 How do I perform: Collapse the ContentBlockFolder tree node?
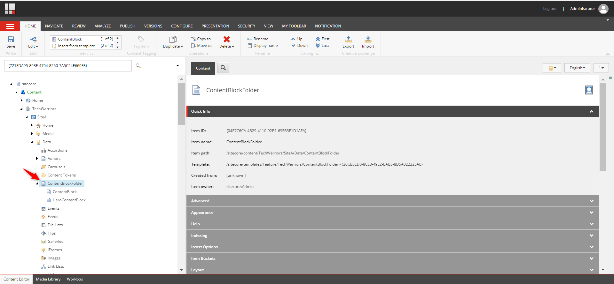(x=37, y=183)
